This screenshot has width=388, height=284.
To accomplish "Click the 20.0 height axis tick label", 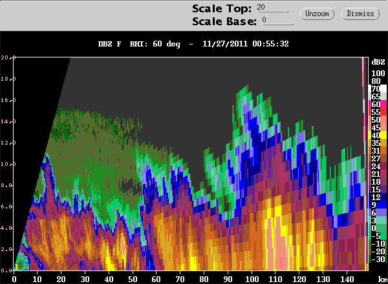I will [x=8, y=57].
